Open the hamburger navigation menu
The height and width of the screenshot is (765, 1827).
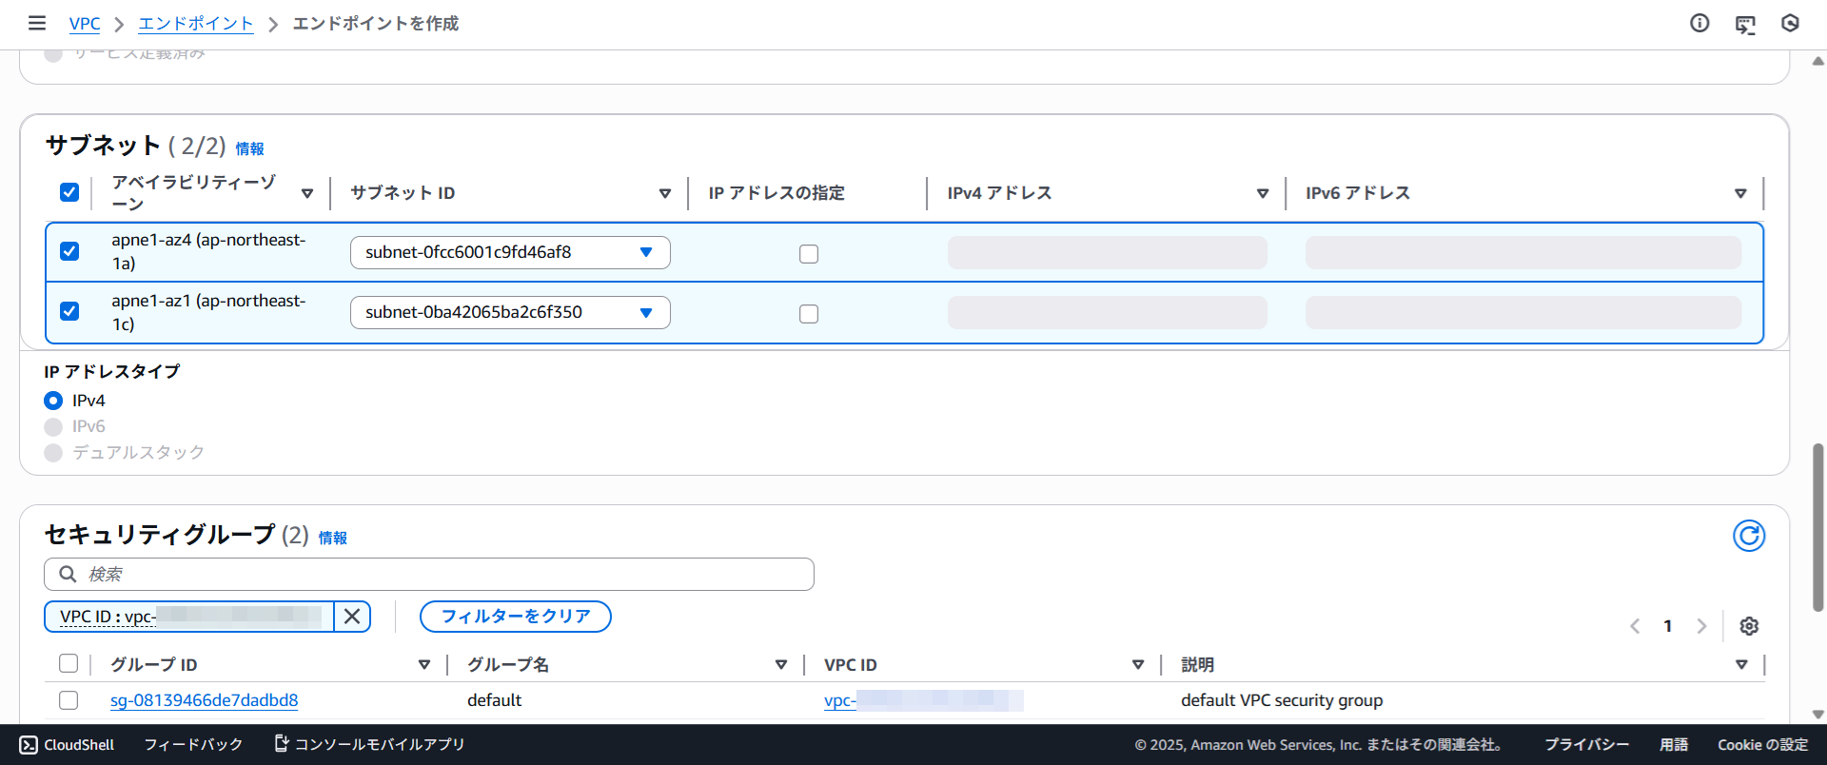[36, 23]
